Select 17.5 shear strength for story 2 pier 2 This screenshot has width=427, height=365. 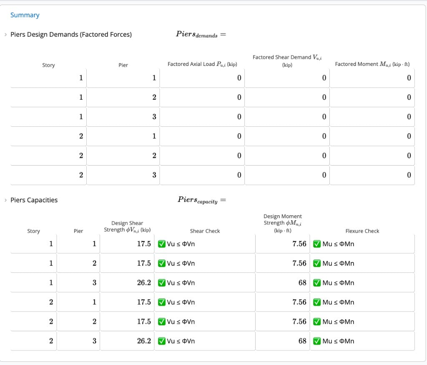point(144,322)
